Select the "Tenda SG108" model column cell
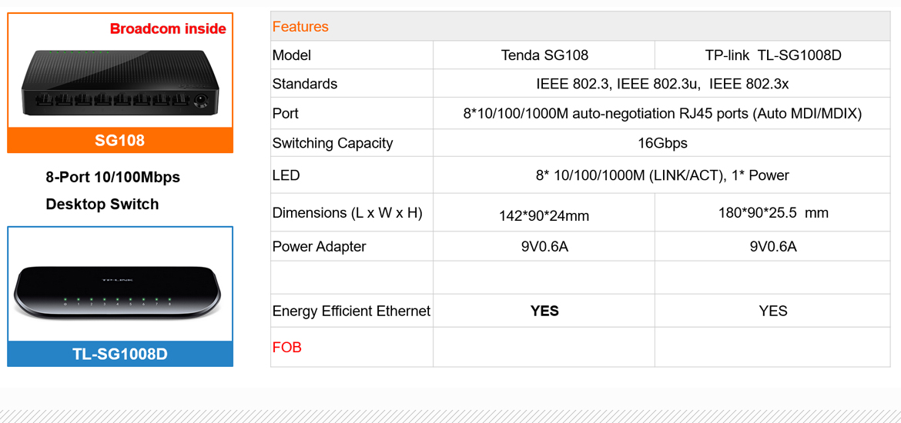Image resolution: width=901 pixels, height=423 pixels. coord(544,55)
